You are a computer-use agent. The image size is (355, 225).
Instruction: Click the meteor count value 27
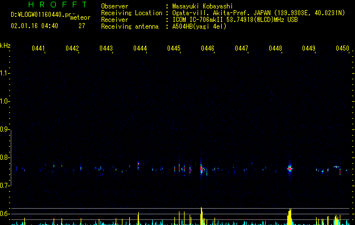click(x=82, y=26)
